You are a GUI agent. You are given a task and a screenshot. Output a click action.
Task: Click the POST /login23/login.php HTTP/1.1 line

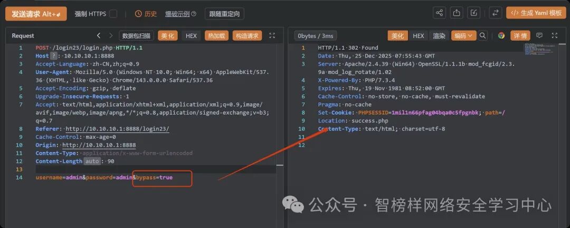[x=89, y=47]
